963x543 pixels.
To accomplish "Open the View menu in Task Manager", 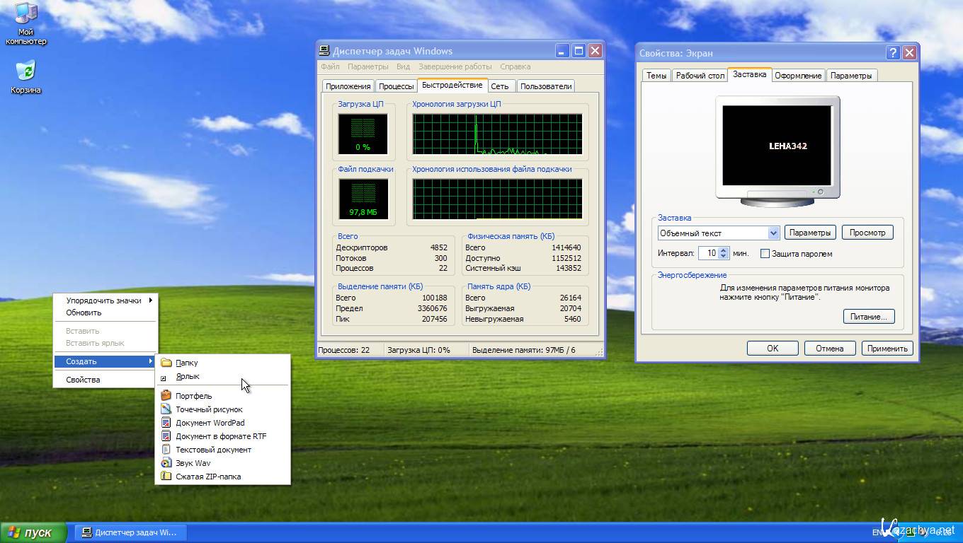I will (403, 66).
